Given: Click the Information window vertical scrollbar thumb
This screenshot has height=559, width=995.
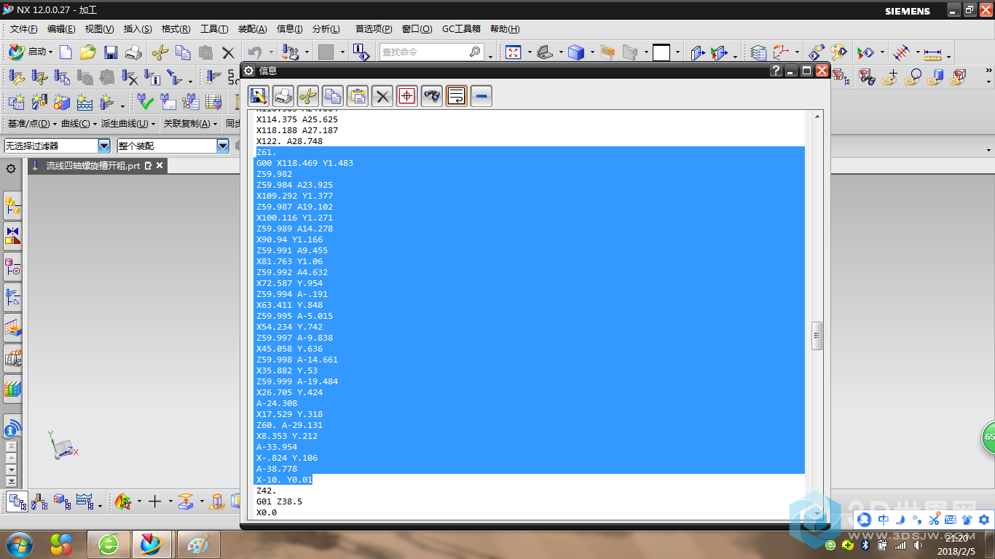Looking at the screenshot, I should pos(817,336).
